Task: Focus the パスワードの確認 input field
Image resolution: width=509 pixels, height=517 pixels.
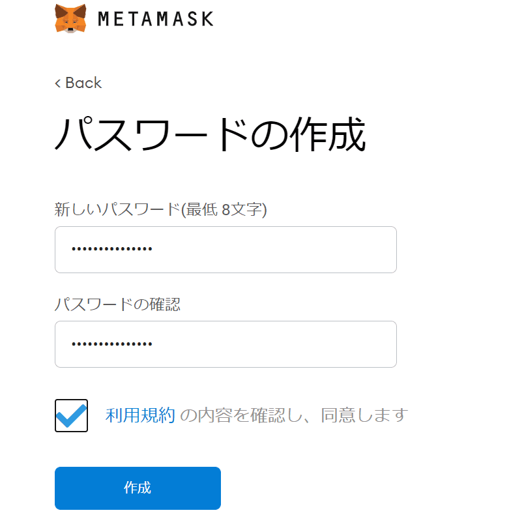Action: tap(225, 344)
